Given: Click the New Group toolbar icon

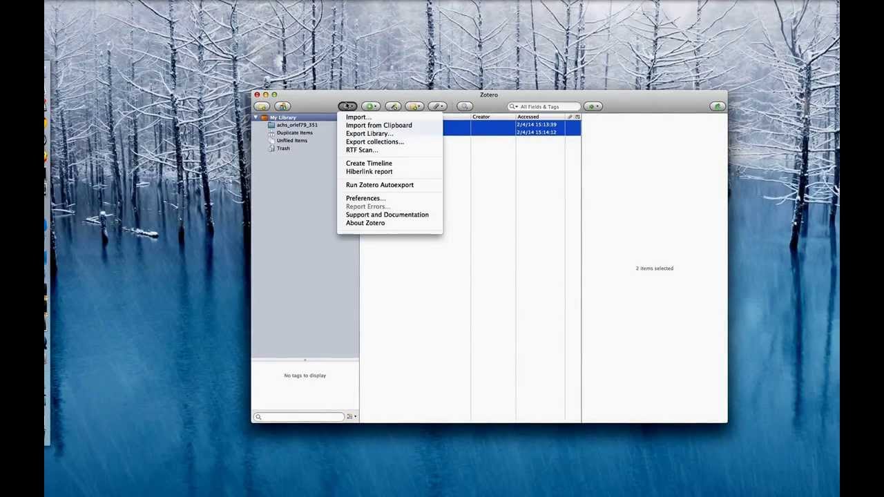Looking at the screenshot, I should tap(282, 106).
